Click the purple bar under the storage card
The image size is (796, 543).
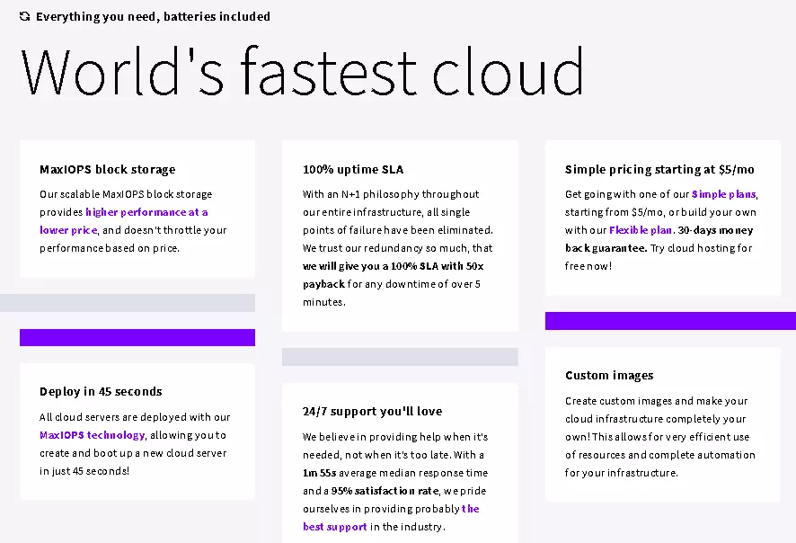(x=137, y=336)
